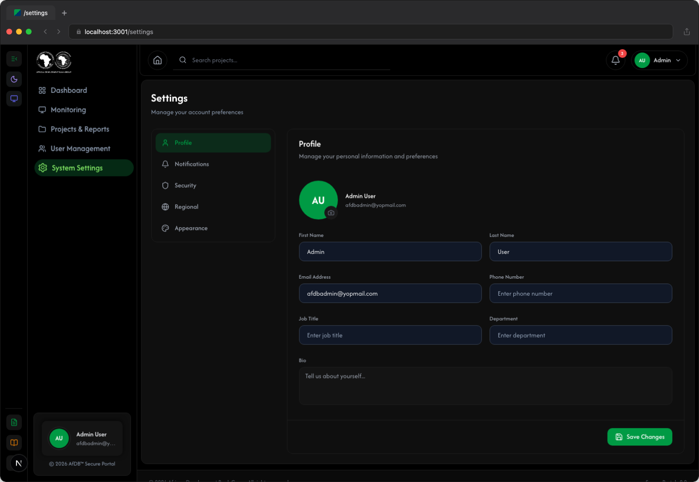Open User Management in sidebar
This screenshot has width=699, height=482.
pyautogui.click(x=84, y=149)
